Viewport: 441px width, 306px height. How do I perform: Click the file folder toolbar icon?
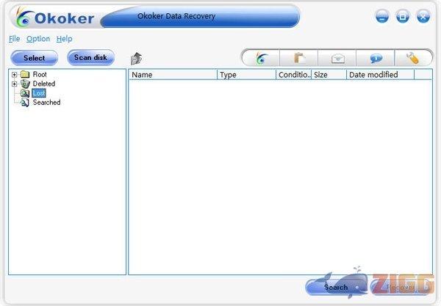299,58
